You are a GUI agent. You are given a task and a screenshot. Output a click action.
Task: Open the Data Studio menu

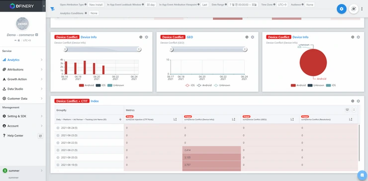pyautogui.click(x=23, y=89)
